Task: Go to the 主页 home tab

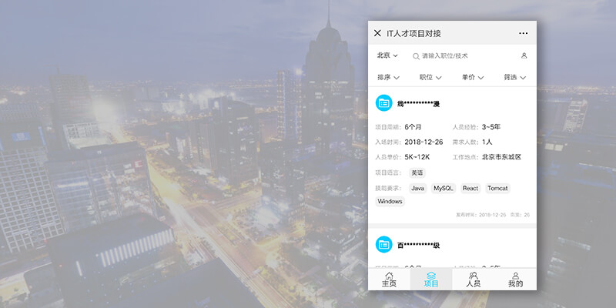Action: coord(389,280)
